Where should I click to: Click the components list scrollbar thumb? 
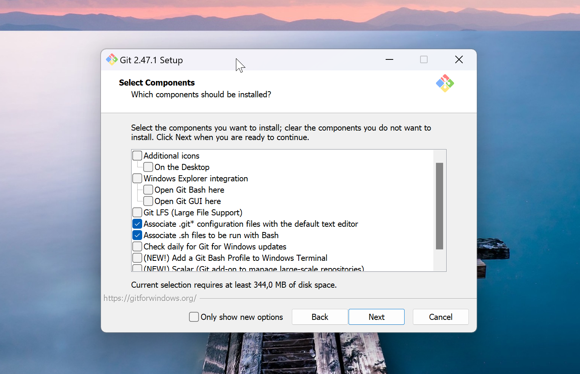(439, 206)
